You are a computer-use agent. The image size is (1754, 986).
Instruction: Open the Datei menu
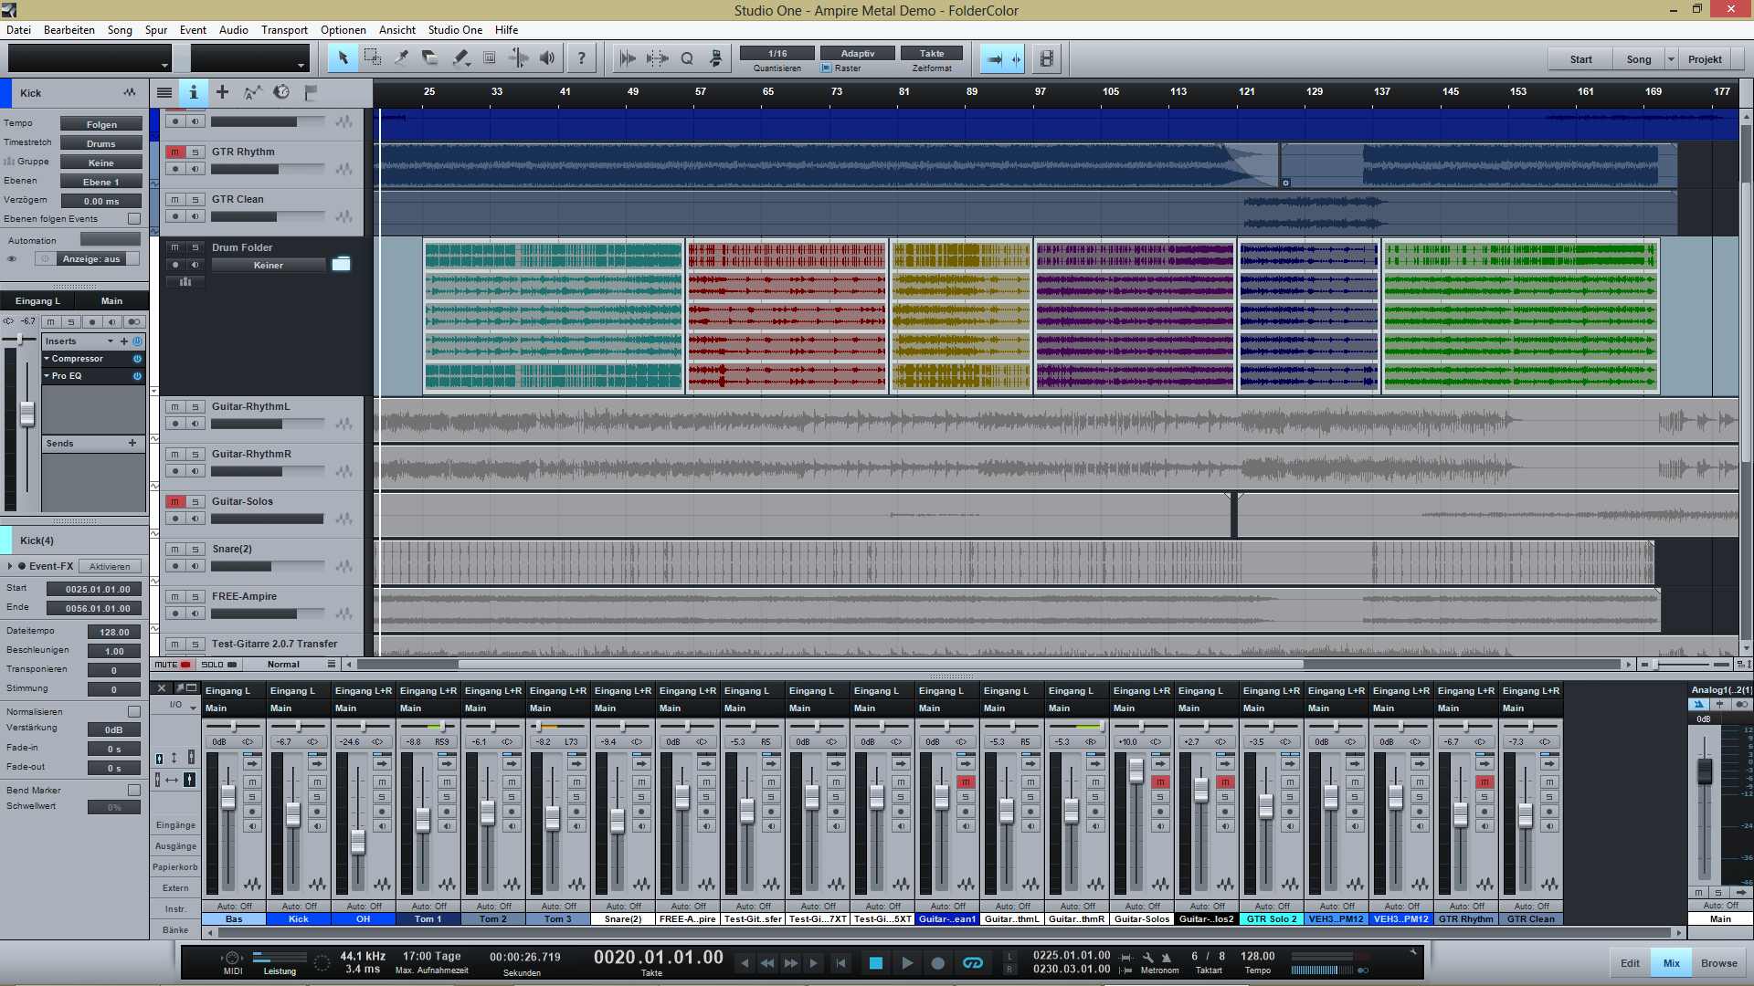coord(18,29)
